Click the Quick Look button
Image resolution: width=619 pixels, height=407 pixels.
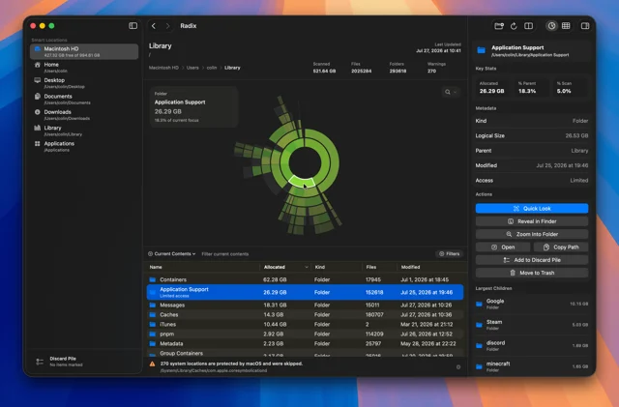click(532, 209)
